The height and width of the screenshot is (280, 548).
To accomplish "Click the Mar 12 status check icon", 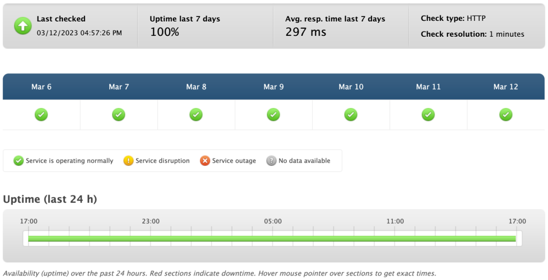I will pyautogui.click(x=506, y=115).
